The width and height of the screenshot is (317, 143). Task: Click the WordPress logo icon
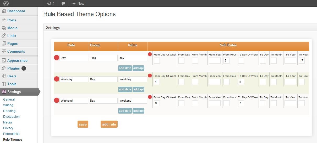(6, 3)
